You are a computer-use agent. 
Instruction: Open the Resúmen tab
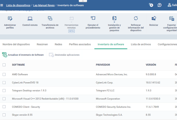tap(42, 44)
